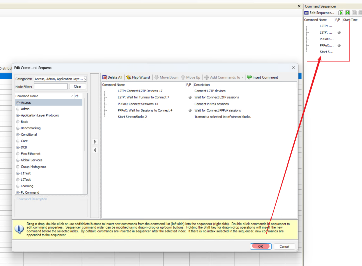Click the command list vertical scrollbar
Image resolution: width=362 pixels, height=266 pixels.
click(x=85, y=124)
